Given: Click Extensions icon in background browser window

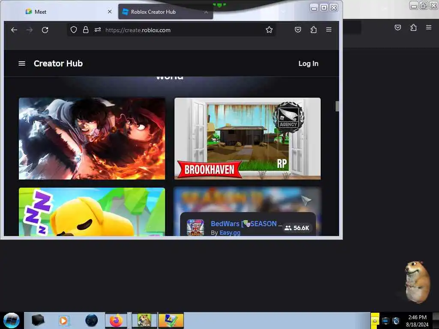Looking at the screenshot, I should [x=413, y=27].
